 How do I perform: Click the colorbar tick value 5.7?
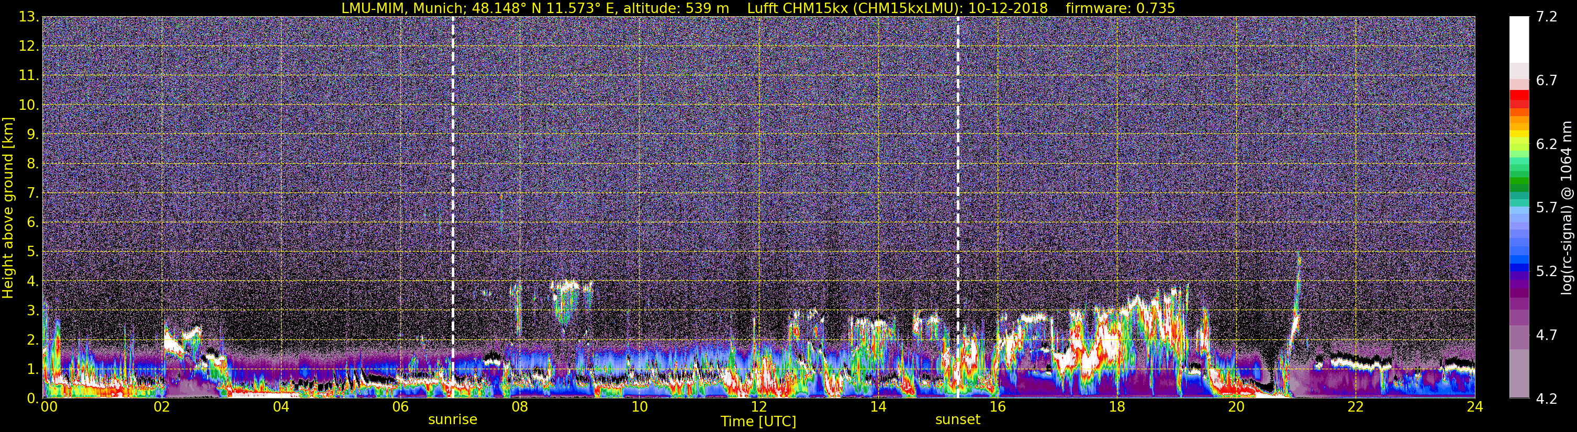[1547, 208]
